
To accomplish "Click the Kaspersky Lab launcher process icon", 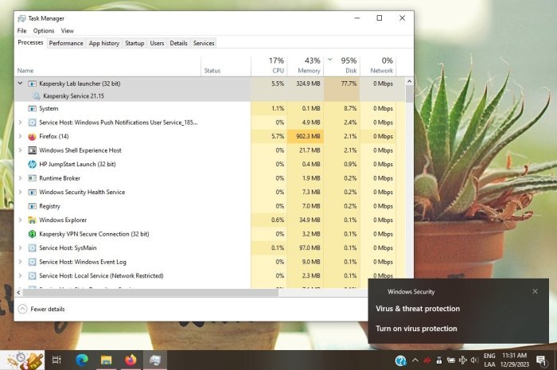I will point(32,84).
